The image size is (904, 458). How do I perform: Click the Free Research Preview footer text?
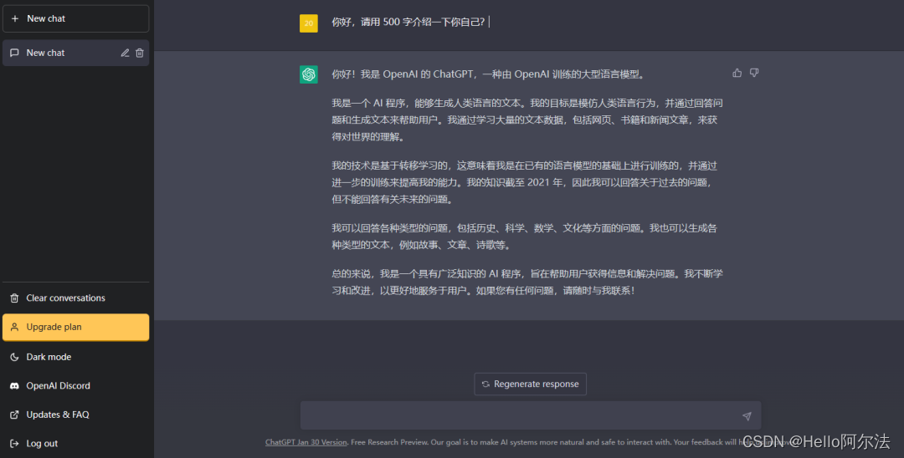(389, 442)
